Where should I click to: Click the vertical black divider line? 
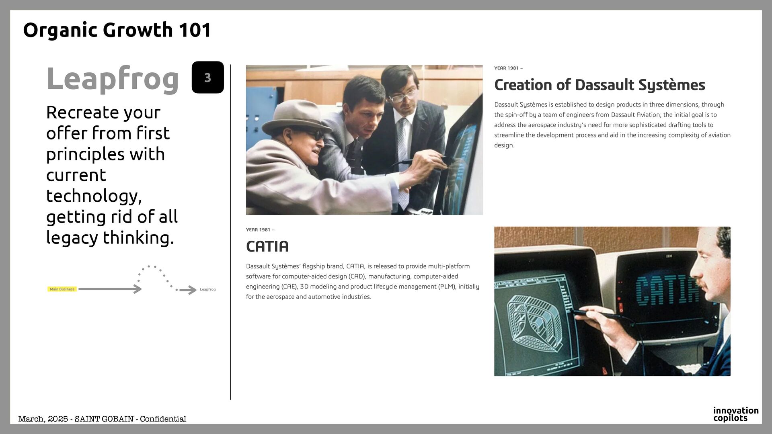tap(230, 232)
